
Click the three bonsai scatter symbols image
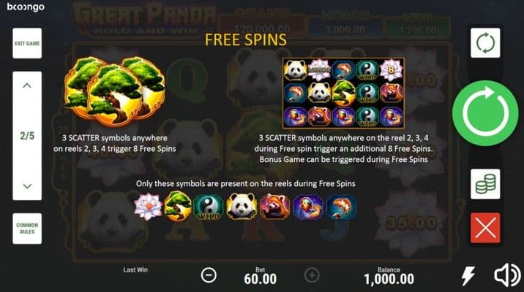tap(115, 91)
